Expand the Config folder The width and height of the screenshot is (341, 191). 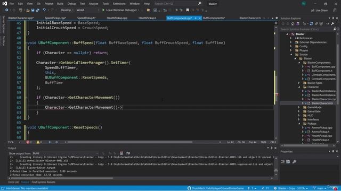coord(291,46)
